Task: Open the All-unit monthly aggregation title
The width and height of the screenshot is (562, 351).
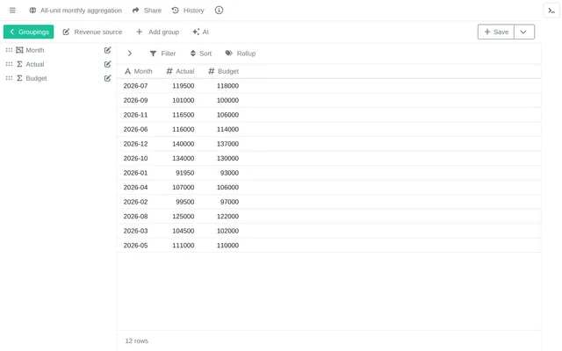Action: point(81,11)
